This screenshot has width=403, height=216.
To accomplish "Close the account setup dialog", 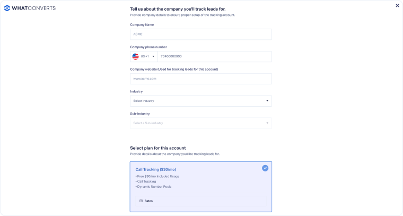I will pos(398,6).
